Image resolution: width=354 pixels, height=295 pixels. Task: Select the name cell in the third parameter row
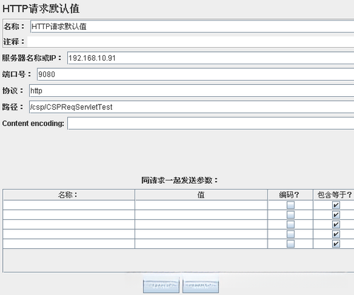[x=69, y=224]
